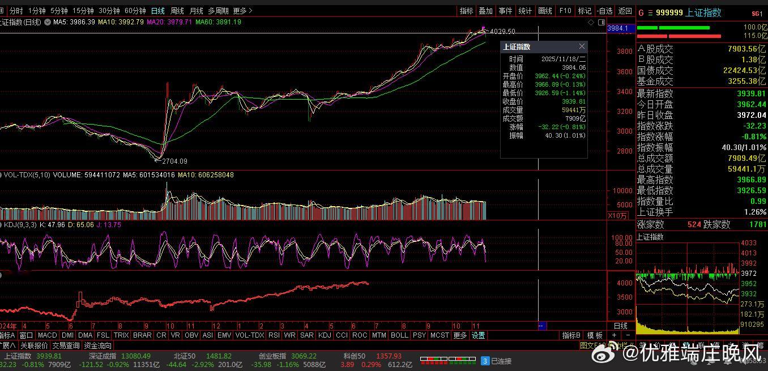Image resolution: width=768 pixels, height=371 pixels.
Task: Switch to 分时 intraday view
Action: [16, 11]
